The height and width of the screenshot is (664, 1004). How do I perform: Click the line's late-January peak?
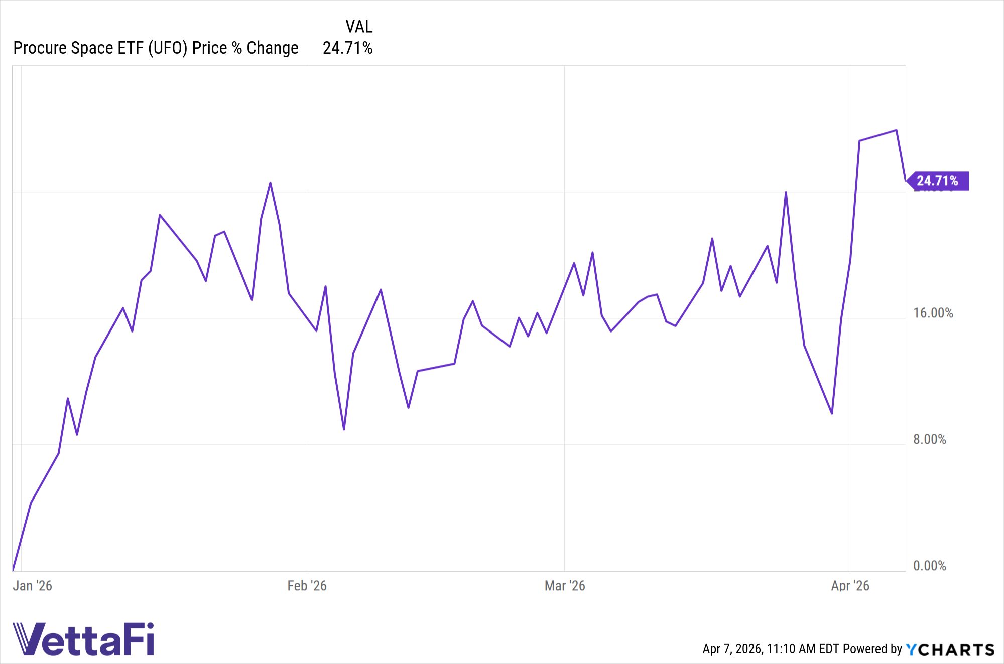[271, 183]
